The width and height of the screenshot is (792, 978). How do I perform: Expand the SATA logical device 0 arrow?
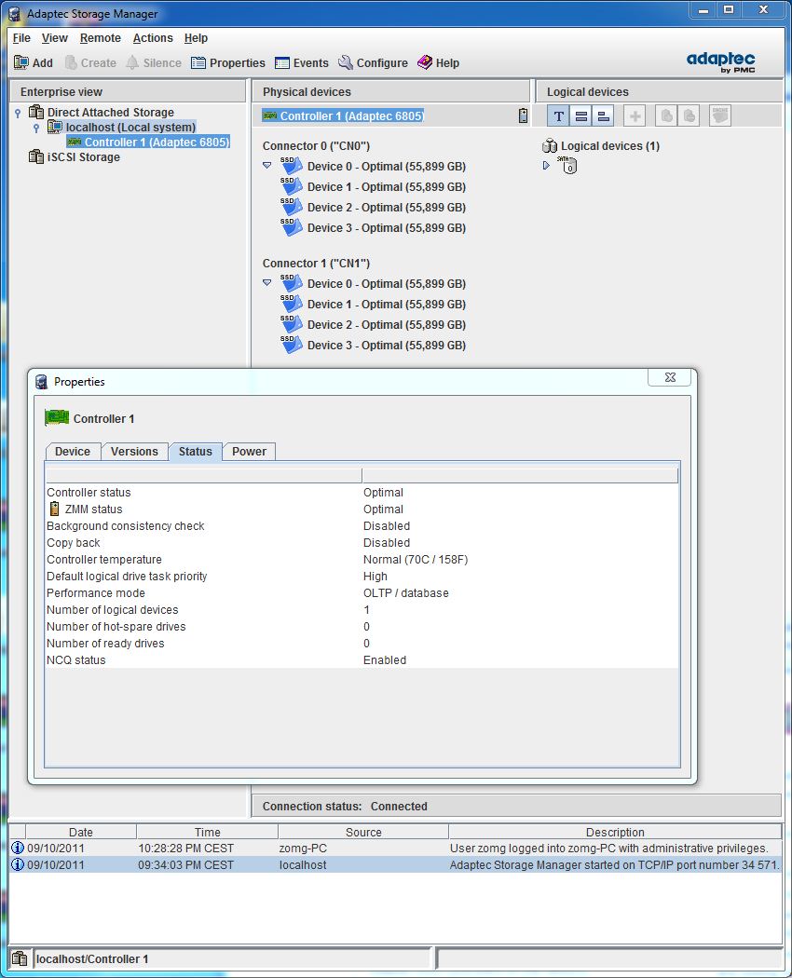pyautogui.click(x=546, y=165)
